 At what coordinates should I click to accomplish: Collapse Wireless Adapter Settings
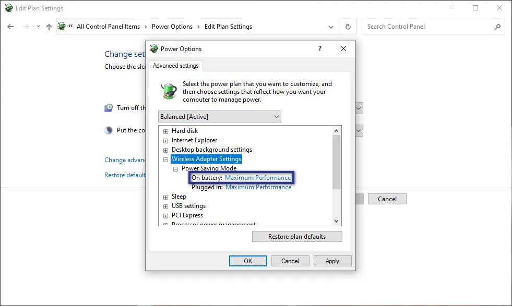pos(165,159)
